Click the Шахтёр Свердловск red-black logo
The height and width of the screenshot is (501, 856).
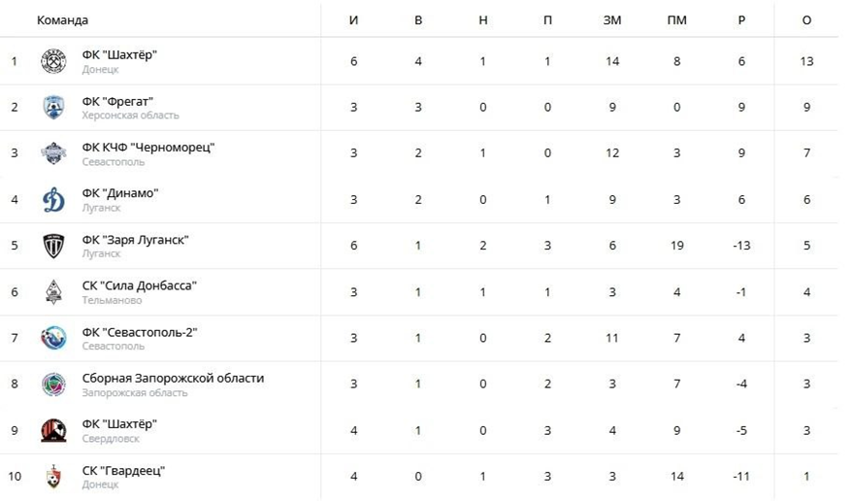tap(53, 430)
